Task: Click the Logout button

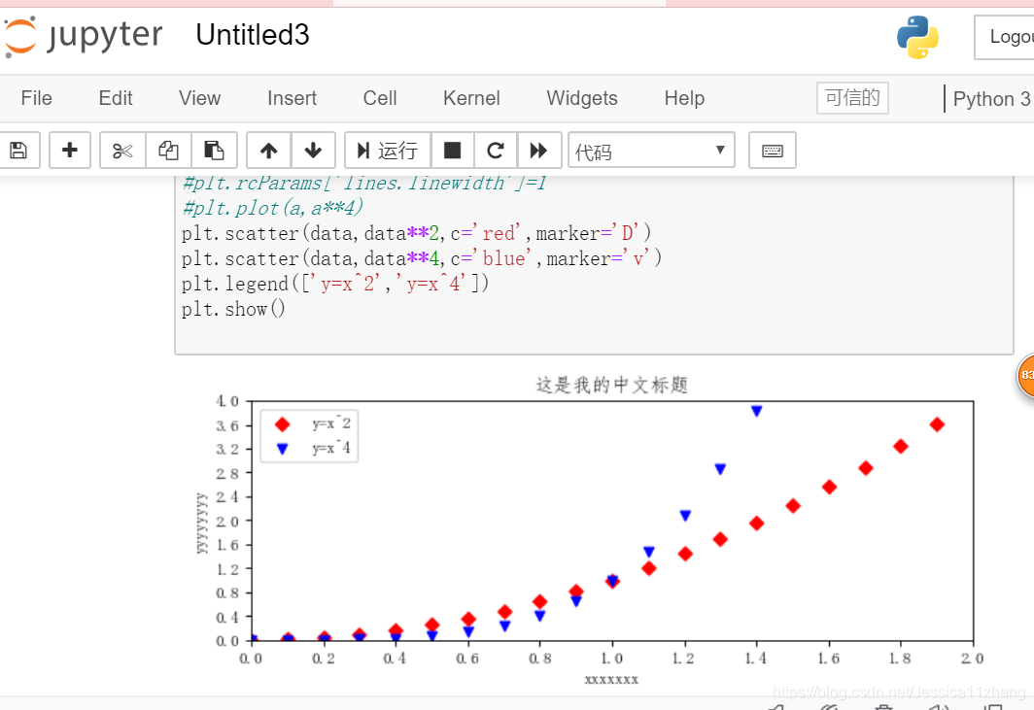Action: pos(1004,37)
